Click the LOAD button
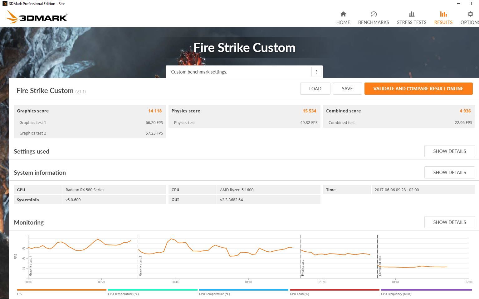This screenshot has height=299, width=479. pyautogui.click(x=315, y=89)
